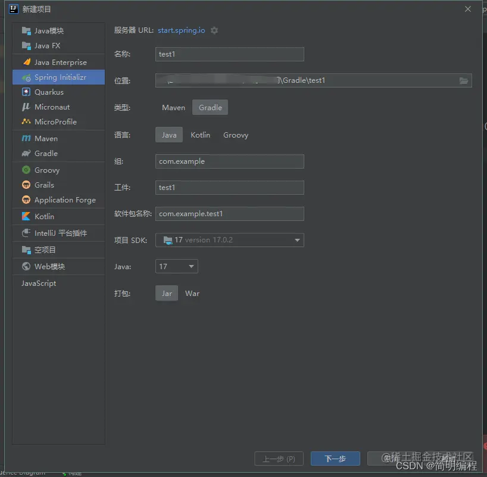
Task: Click the 上一步 (P) previous button
Action: pyautogui.click(x=279, y=459)
